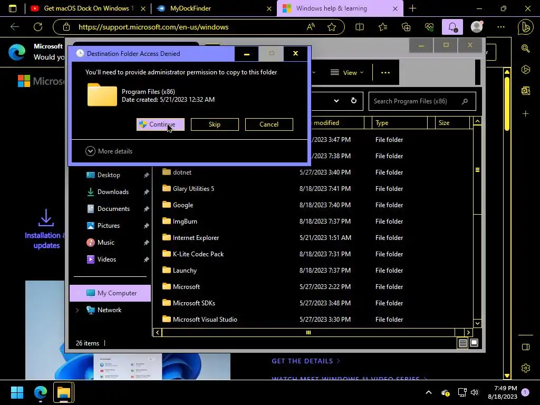Select Desktop in the navigation pane

coord(109,175)
